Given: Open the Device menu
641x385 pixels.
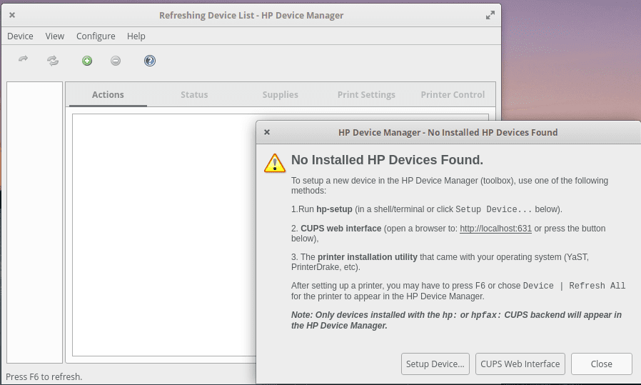Looking at the screenshot, I should 20,36.
